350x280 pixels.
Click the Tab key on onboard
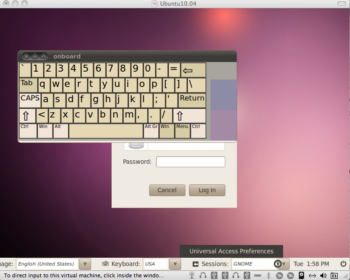point(28,85)
